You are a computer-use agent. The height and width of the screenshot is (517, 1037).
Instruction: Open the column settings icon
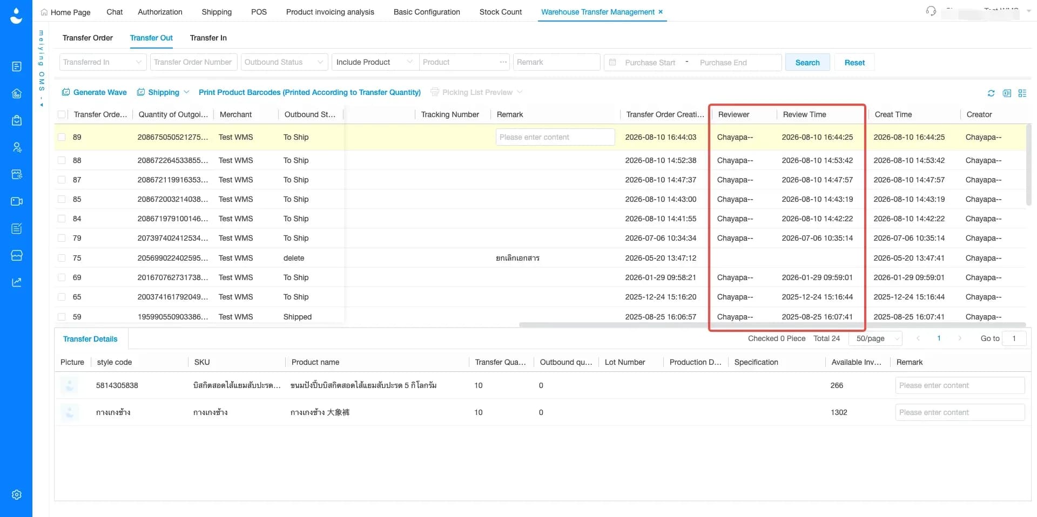point(1022,93)
